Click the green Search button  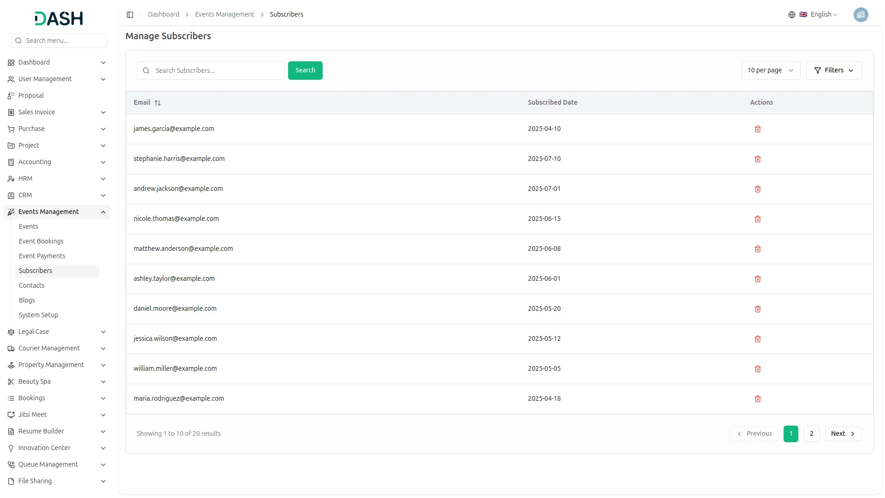pyautogui.click(x=305, y=71)
